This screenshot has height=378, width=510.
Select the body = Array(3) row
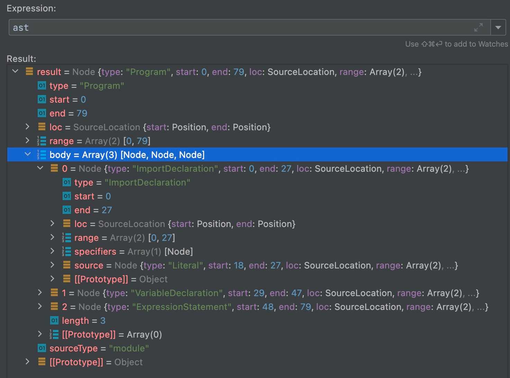click(257, 154)
